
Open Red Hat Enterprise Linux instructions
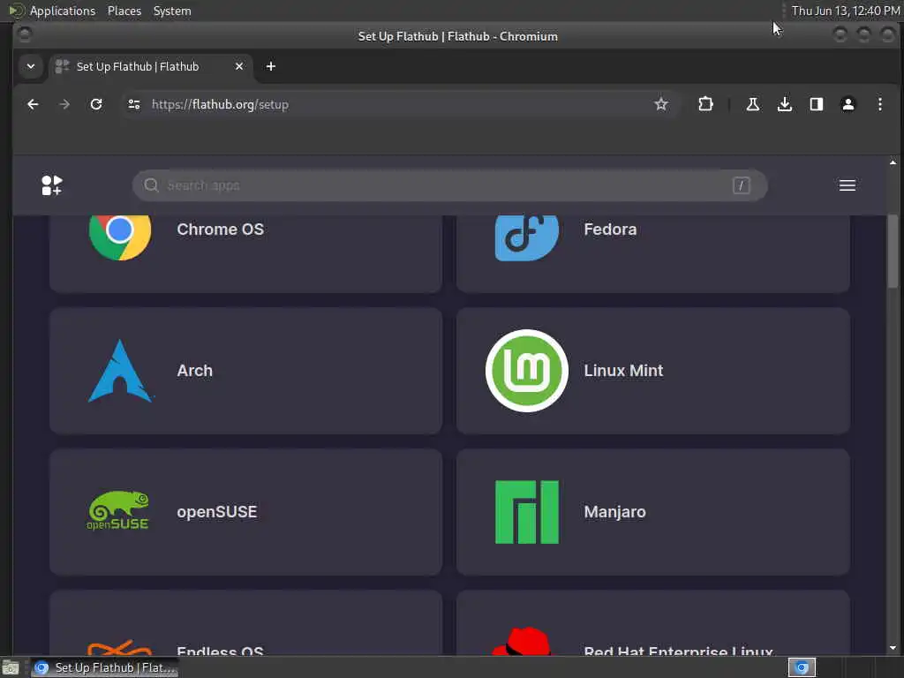(653, 622)
